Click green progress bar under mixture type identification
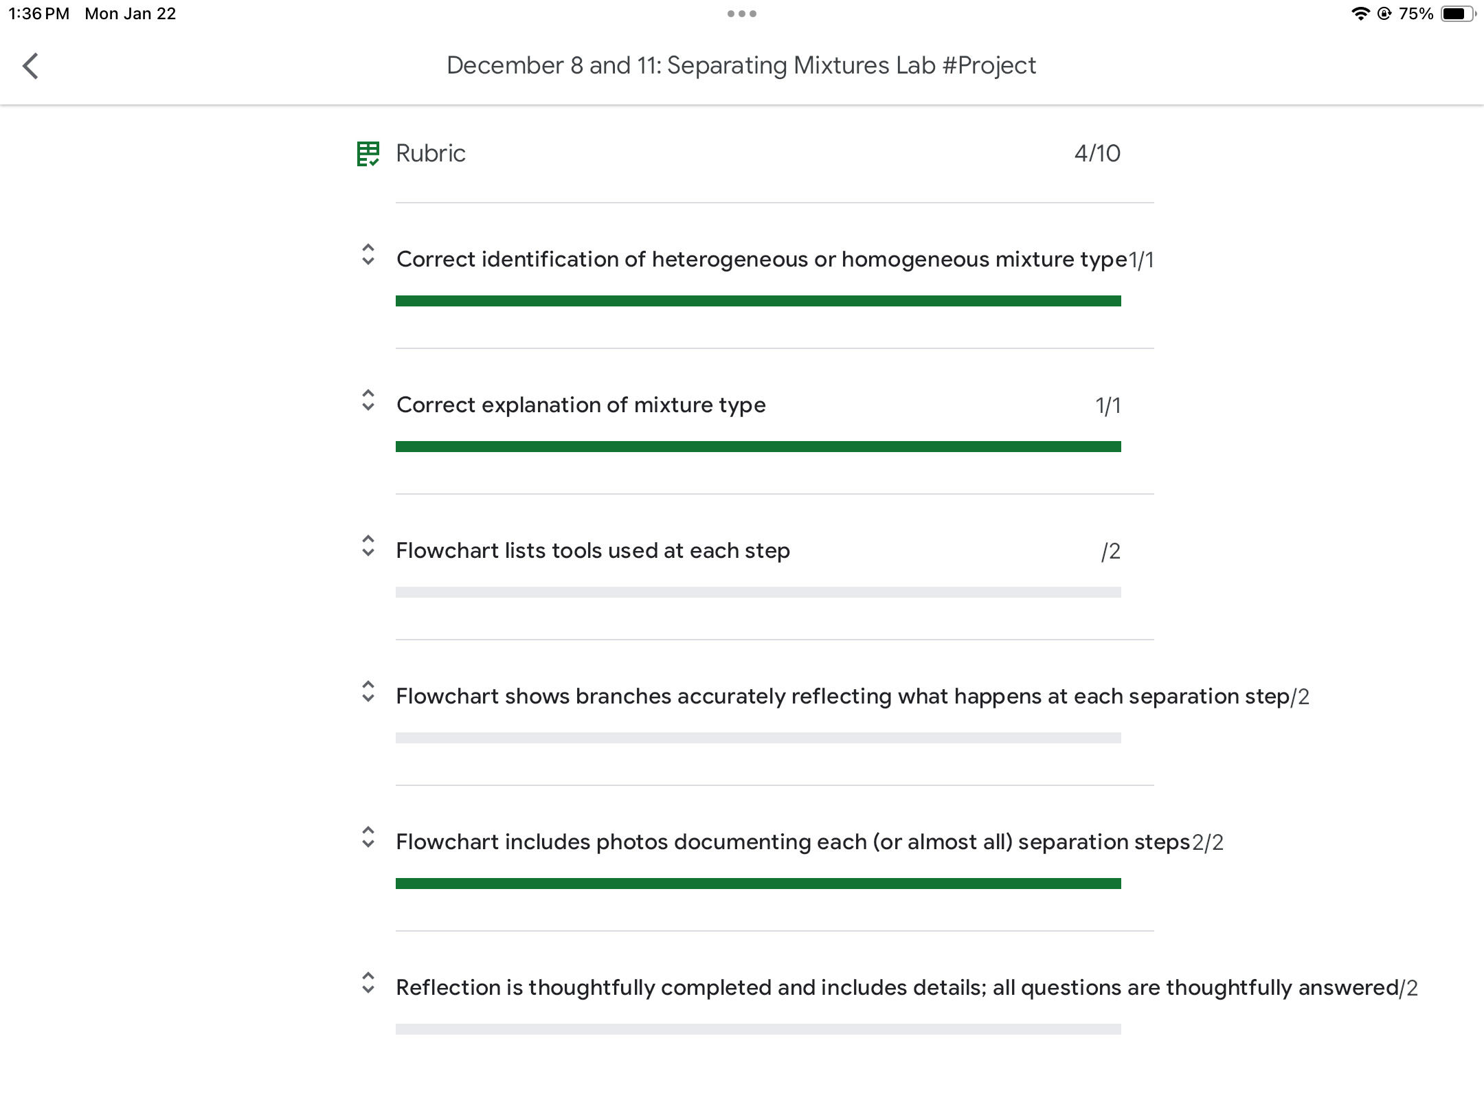 pyautogui.click(x=758, y=301)
